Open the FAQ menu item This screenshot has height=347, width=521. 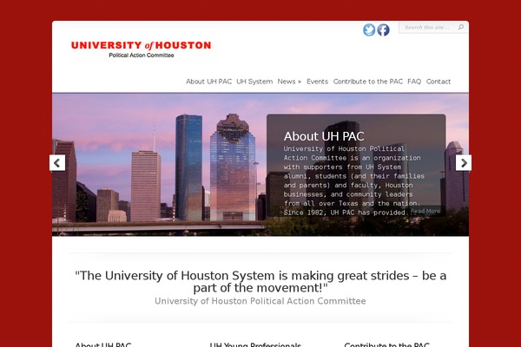[414, 82]
